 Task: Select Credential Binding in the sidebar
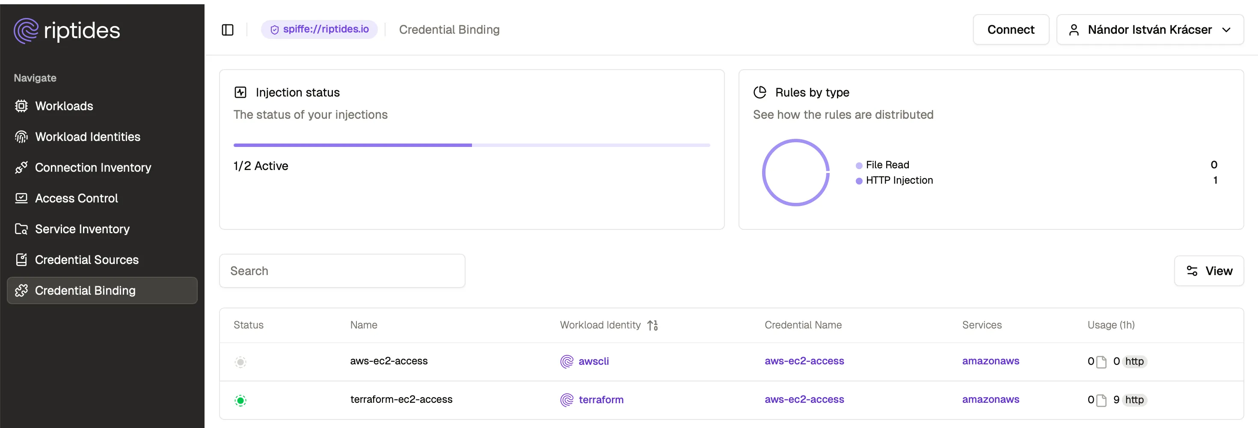86,290
